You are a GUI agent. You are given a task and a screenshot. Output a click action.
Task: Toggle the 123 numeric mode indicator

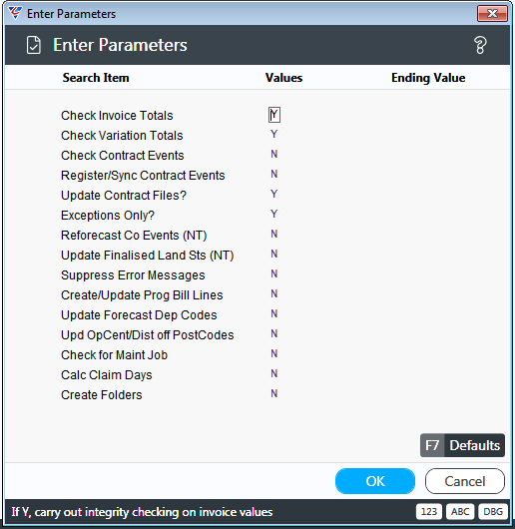point(428,512)
